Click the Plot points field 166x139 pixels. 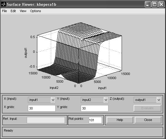pos(95,120)
